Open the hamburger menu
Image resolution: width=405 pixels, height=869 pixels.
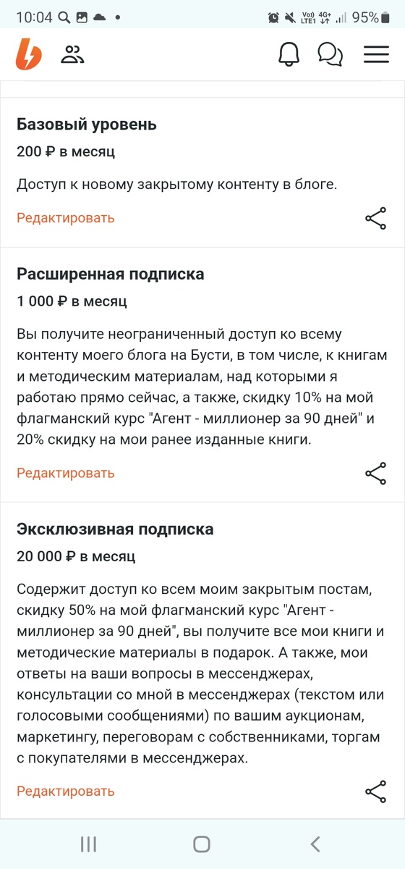[x=376, y=54]
